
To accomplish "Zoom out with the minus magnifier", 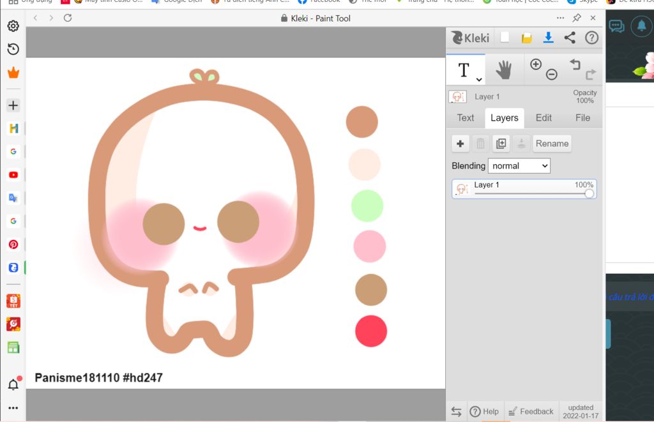I will point(551,74).
